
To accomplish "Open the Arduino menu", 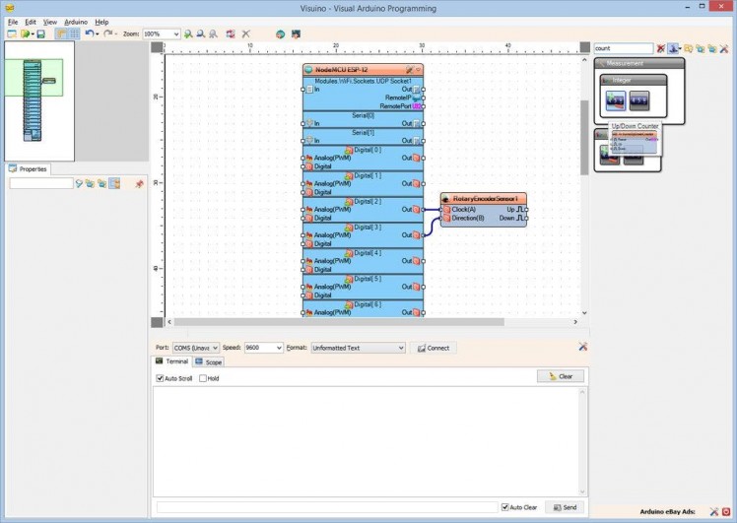I will (x=76, y=22).
